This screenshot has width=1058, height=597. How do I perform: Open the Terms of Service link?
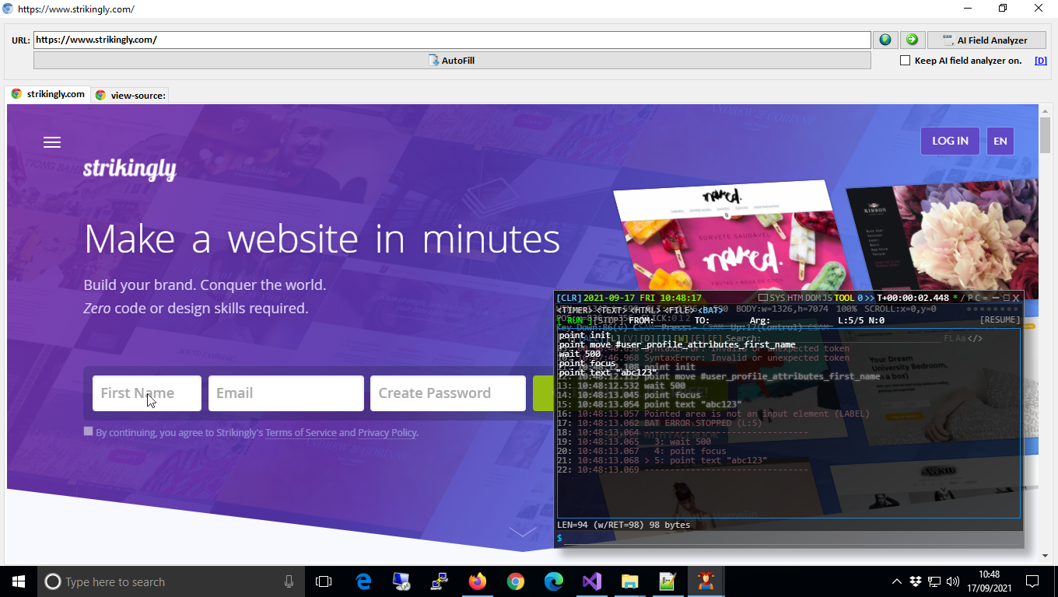point(301,433)
